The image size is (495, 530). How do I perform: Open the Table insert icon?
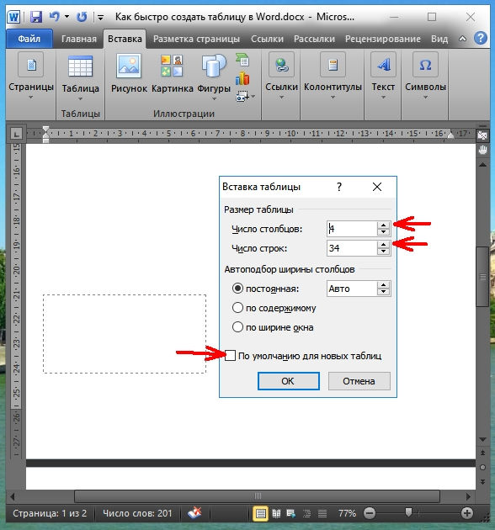pyautogui.click(x=80, y=66)
